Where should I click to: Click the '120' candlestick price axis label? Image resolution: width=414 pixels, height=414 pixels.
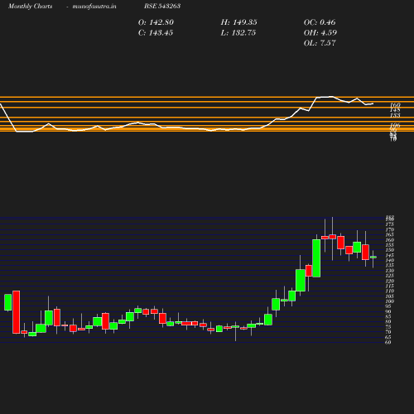390,281
